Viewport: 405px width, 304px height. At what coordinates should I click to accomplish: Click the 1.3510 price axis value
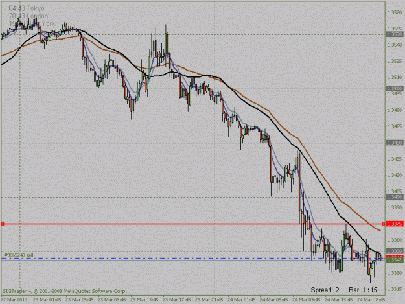[395, 78]
